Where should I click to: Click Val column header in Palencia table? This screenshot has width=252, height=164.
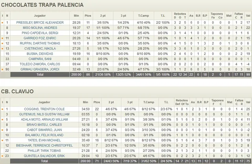[248, 16]
